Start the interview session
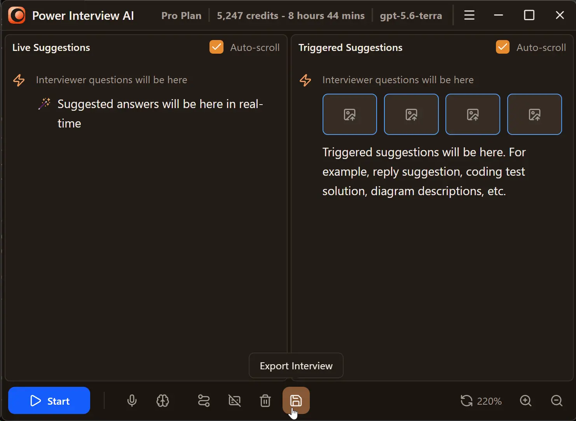The image size is (576, 421). click(49, 400)
